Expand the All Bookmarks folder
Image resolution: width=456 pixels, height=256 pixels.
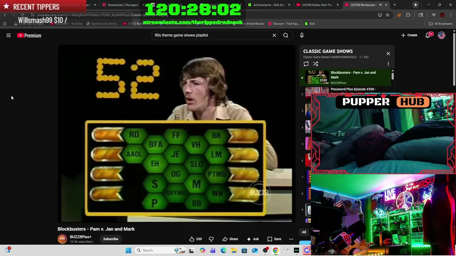click(441, 24)
